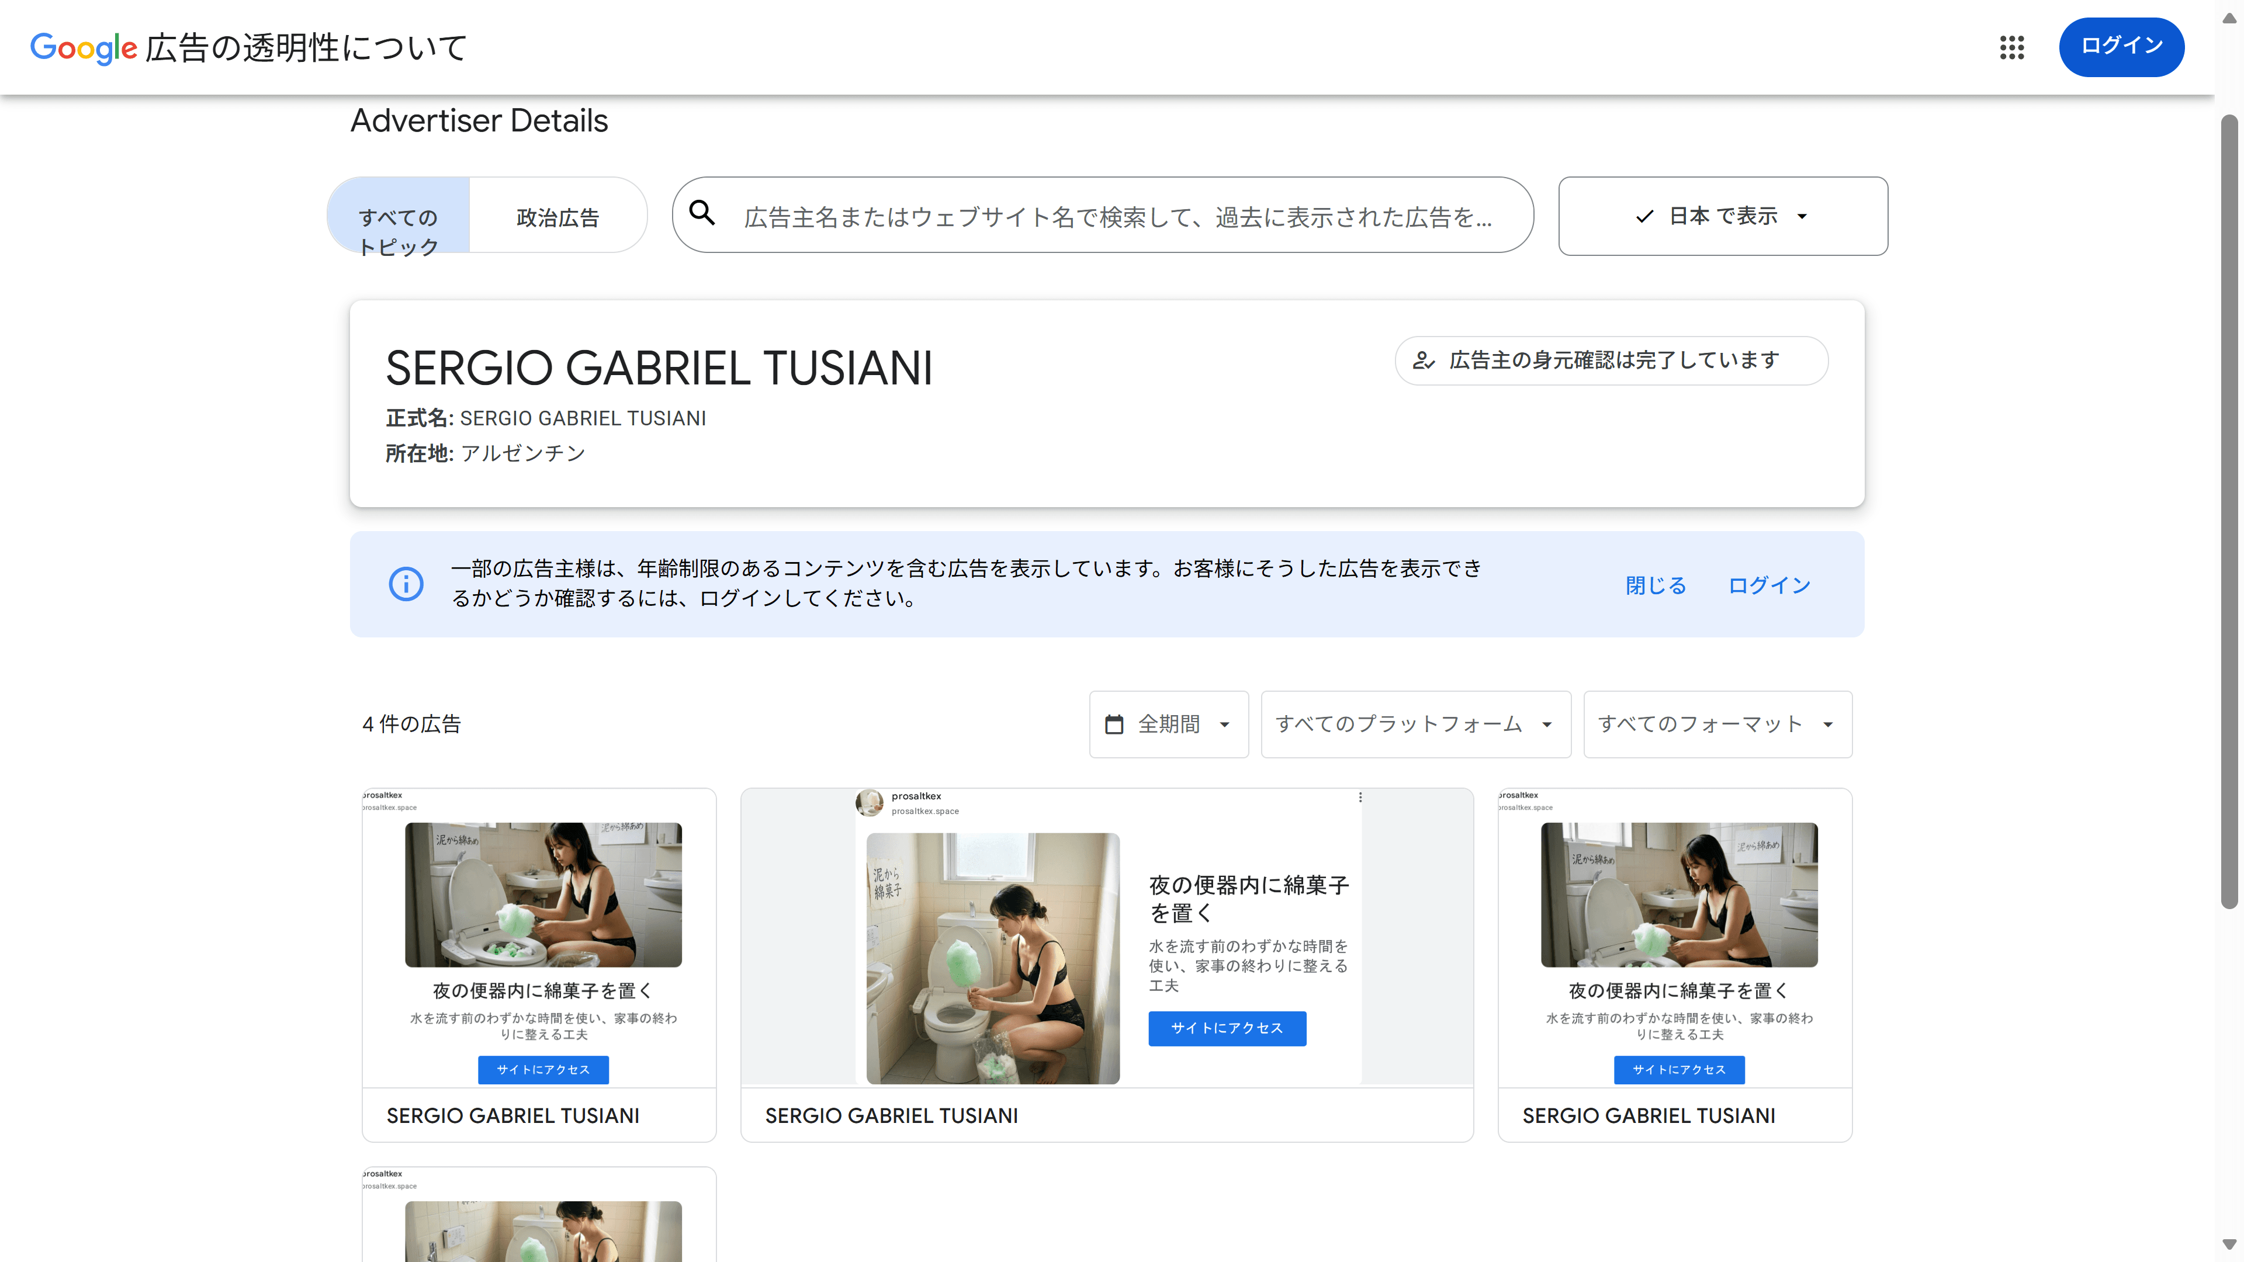Screen dimensions: 2244x1262
Task: Switch to the 政治広告 tab
Action: click(x=557, y=216)
